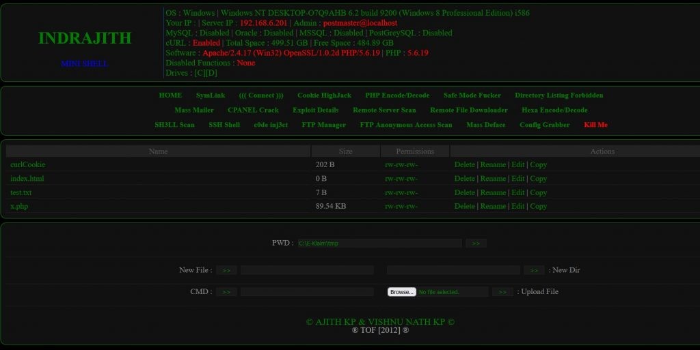Click the red Kill Me link

595,125
